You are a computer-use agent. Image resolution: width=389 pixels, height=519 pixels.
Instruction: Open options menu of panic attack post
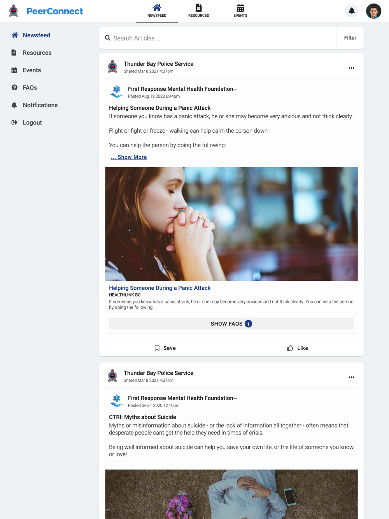pos(351,68)
